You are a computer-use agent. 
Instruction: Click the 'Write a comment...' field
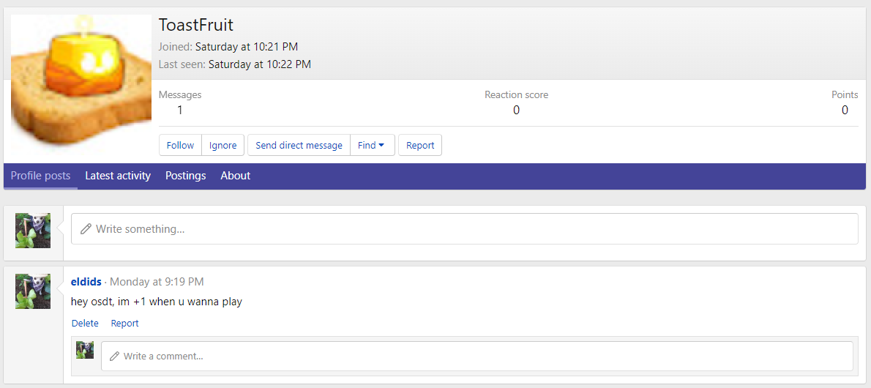pos(476,356)
